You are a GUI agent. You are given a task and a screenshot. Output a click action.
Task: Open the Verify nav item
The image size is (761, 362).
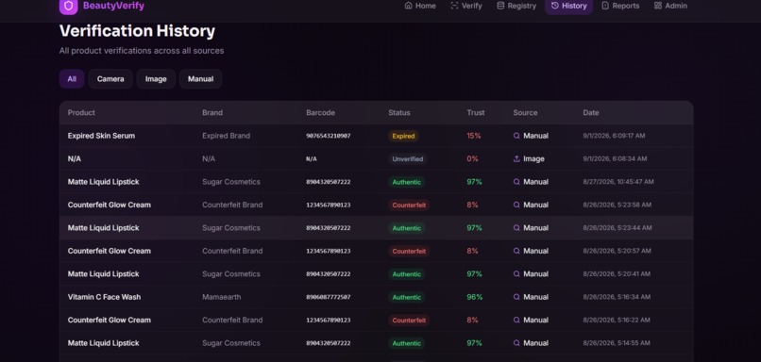pyautogui.click(x=466, y=6)
